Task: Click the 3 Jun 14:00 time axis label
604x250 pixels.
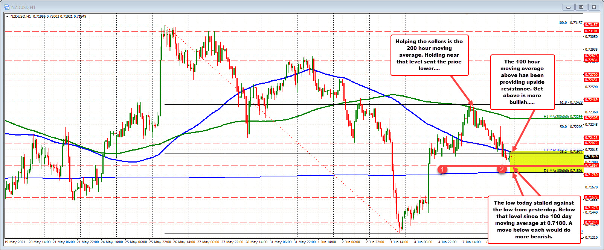Action: tap(399, 242)
